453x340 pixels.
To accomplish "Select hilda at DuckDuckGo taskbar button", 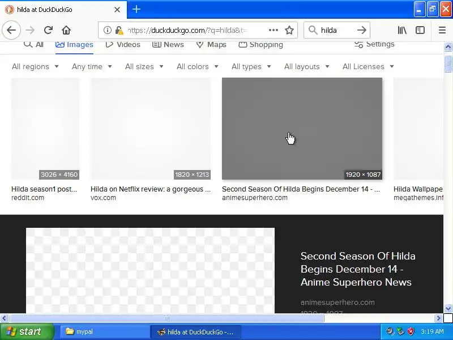I will [x=195, y=331].
